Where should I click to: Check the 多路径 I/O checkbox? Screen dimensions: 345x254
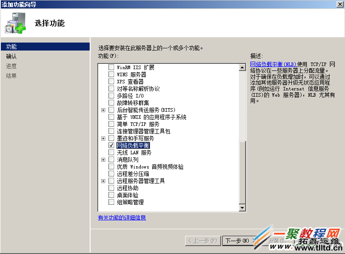click(x=111, y=96)
